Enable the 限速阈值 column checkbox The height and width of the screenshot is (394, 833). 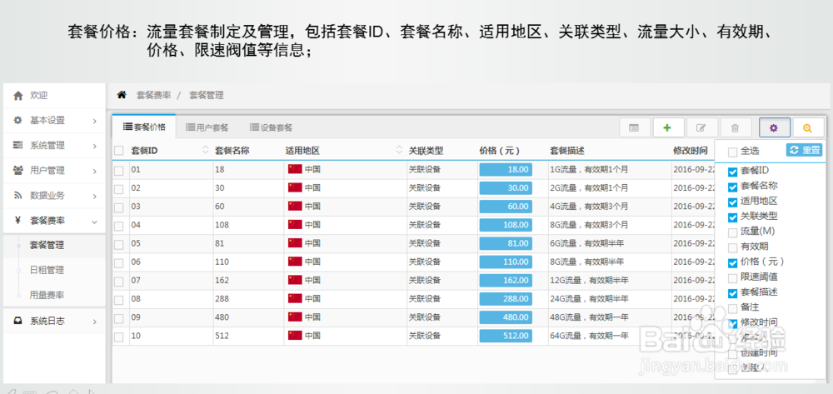732,277
